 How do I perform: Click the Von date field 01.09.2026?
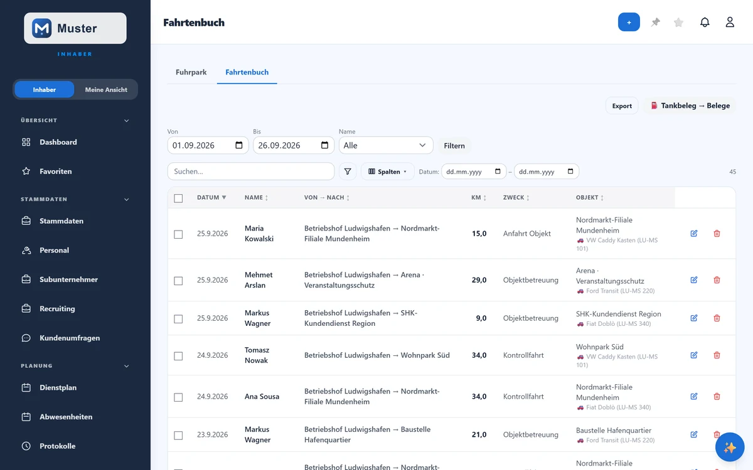pyautogui.click(x=208, y=145)
